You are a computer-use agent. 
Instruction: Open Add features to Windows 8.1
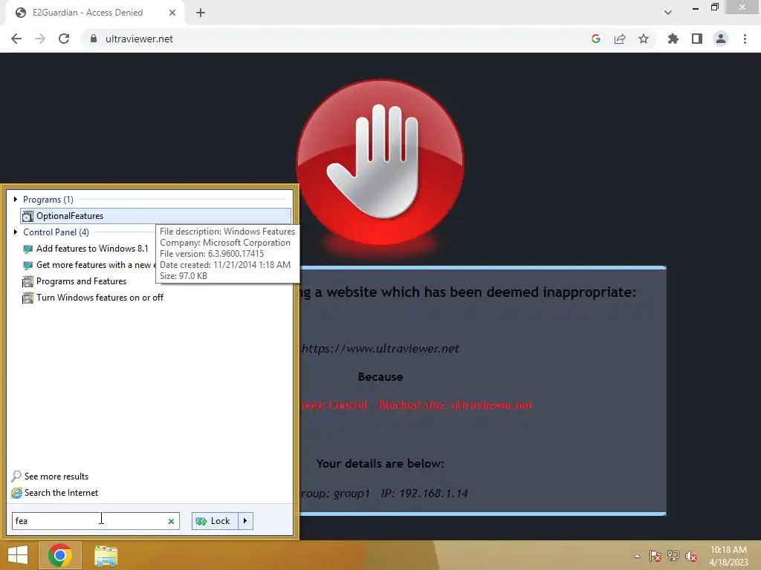pyautogui.click(x=92, y=249)
